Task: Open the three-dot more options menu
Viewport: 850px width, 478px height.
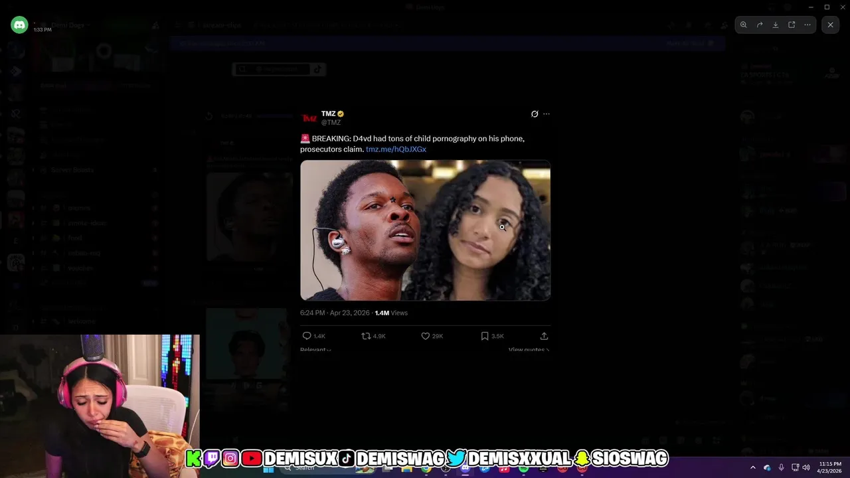Action: tap(807, 25)
